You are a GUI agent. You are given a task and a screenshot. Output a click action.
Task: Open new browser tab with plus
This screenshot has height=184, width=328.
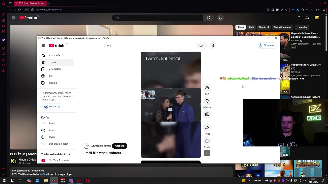point(49,3)
